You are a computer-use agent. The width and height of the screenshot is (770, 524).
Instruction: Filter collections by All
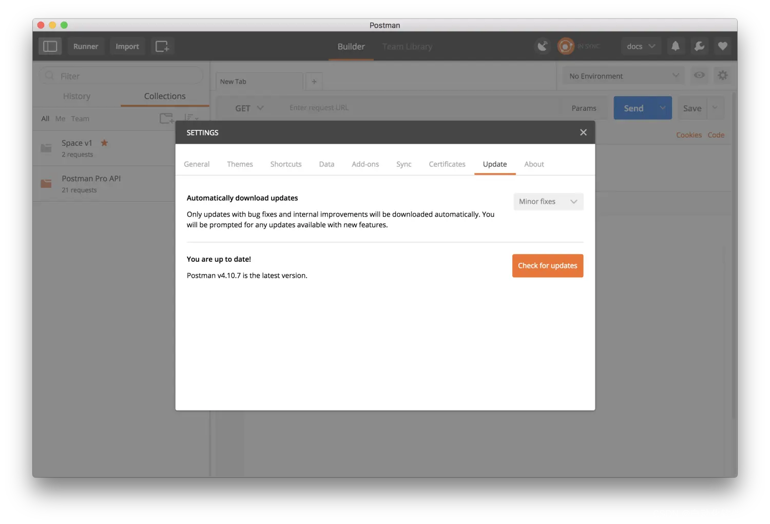(x=45, y=119)
